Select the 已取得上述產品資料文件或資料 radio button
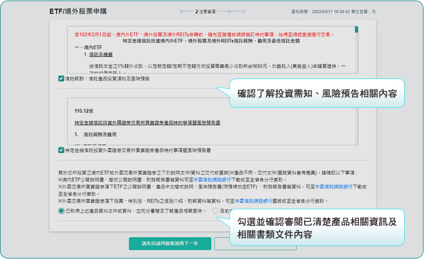The height and width of the screenshot is (259, 424). [x=61, y=211]
